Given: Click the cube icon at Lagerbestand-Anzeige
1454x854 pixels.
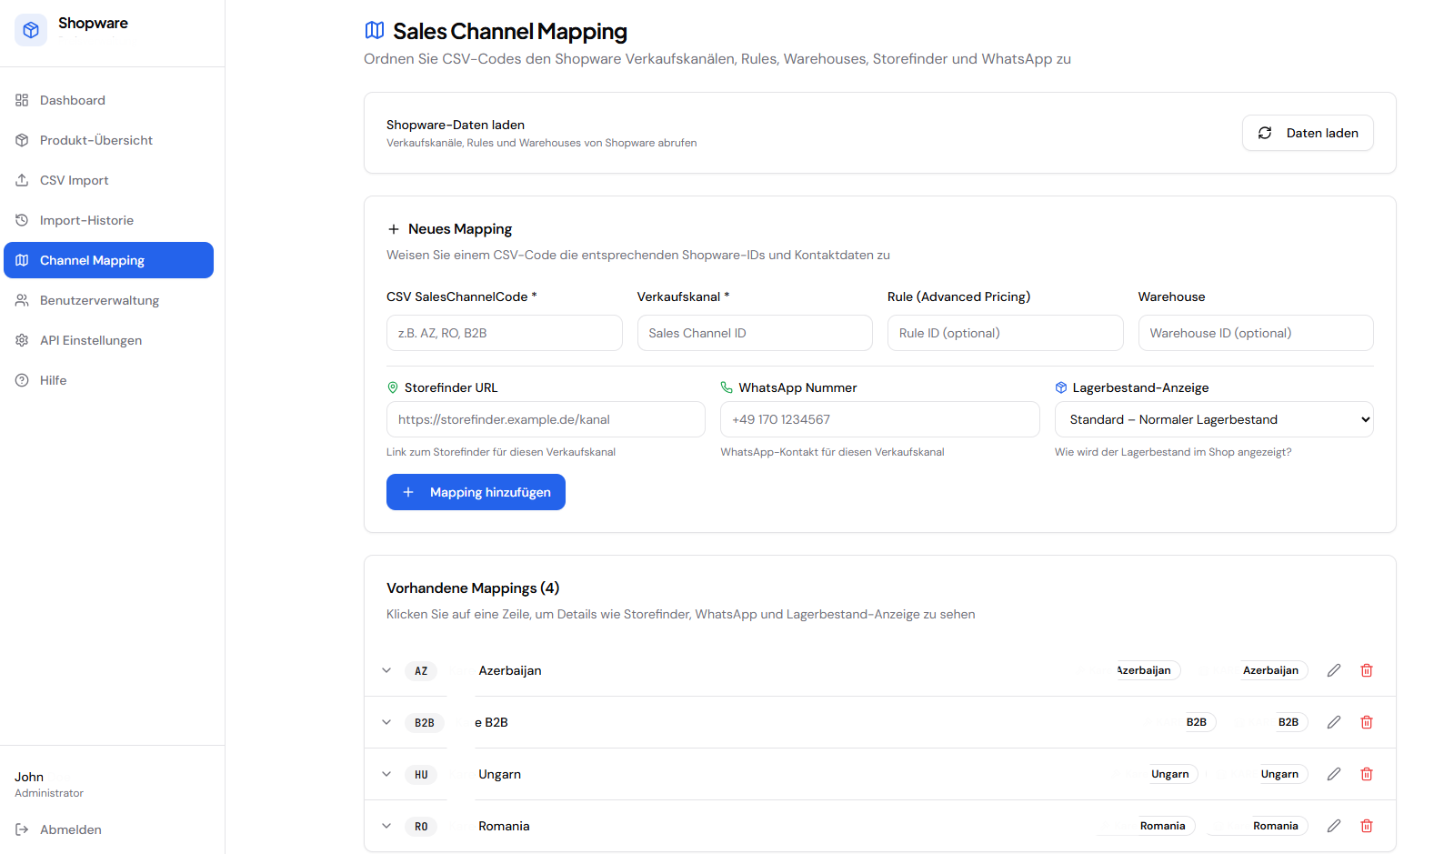Looking at the screenshot, I should (x=1061, y=387).
